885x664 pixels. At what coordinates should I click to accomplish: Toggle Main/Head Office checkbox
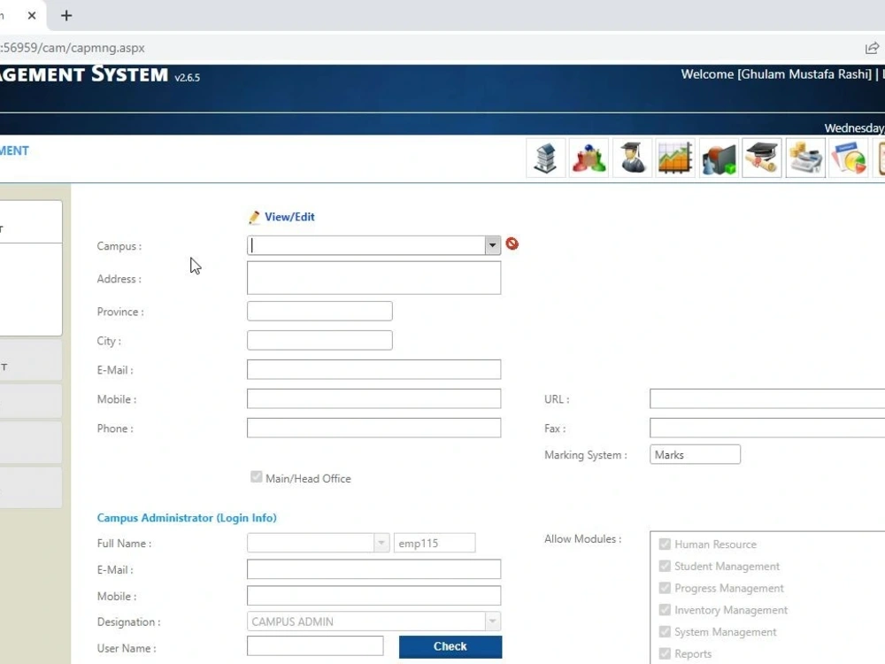click(257, 477)
